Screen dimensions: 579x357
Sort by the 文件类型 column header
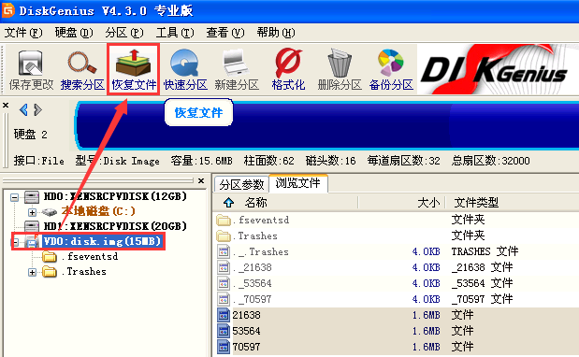coord(476,203)
